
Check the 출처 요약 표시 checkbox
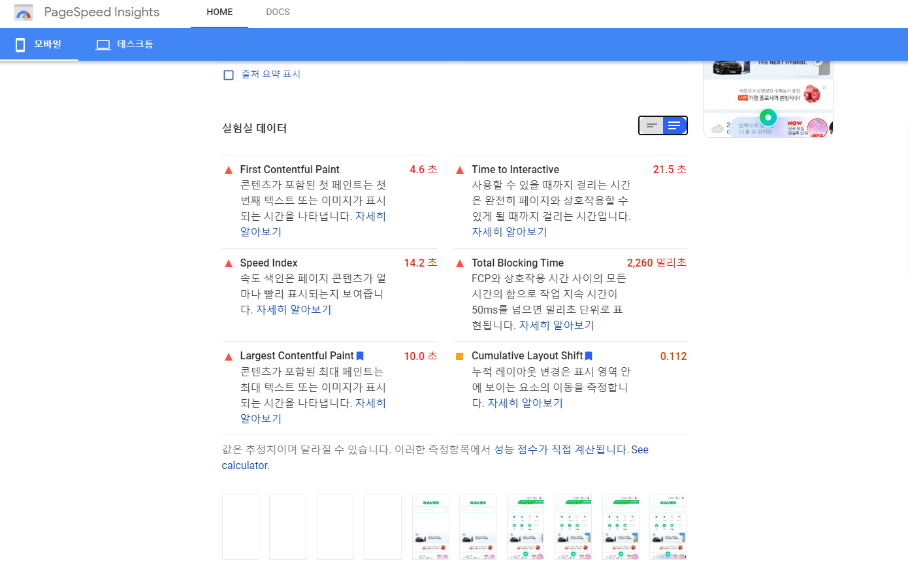[229, 74]
